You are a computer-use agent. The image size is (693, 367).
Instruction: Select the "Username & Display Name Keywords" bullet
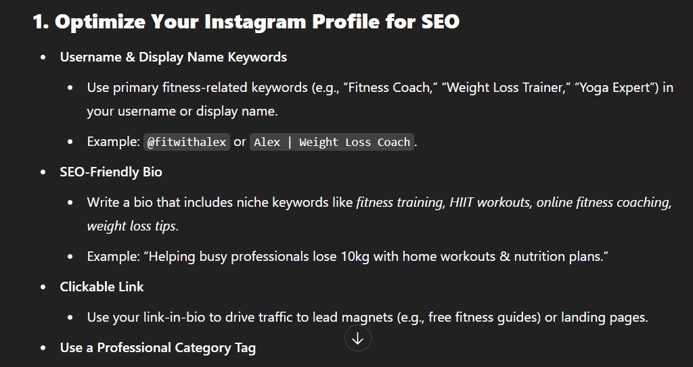click(x=173, y=57)
